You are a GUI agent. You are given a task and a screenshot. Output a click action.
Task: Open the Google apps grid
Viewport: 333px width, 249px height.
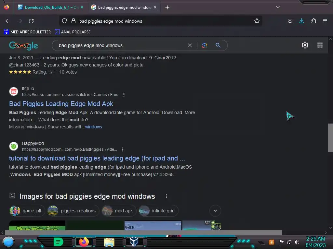point(320,45)
